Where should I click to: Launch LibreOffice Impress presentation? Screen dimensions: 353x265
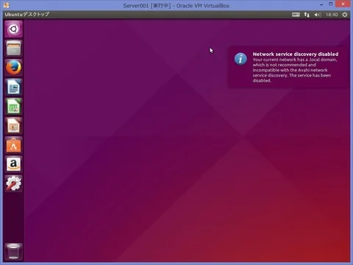[x=13, y=126]
